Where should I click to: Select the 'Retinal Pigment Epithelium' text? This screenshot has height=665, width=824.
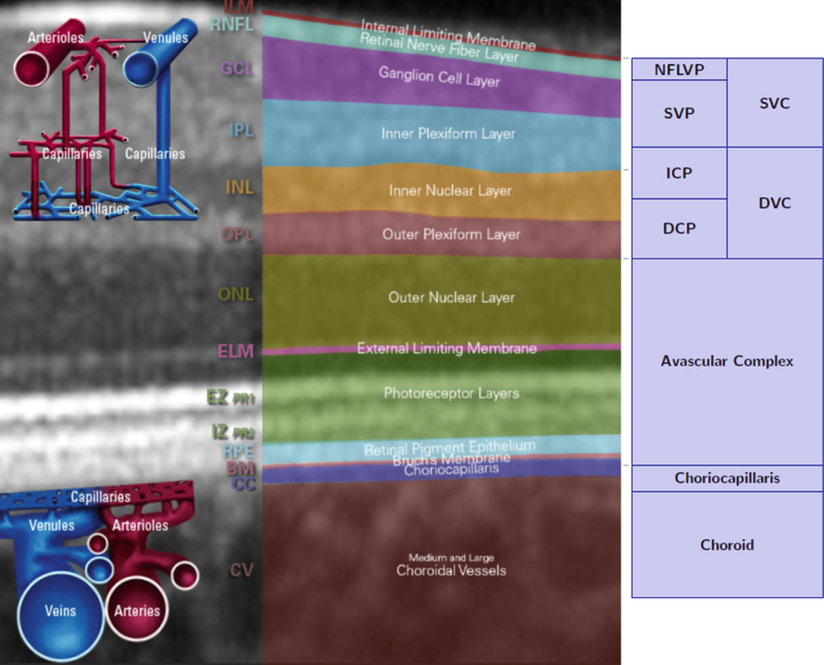point(450,448)
